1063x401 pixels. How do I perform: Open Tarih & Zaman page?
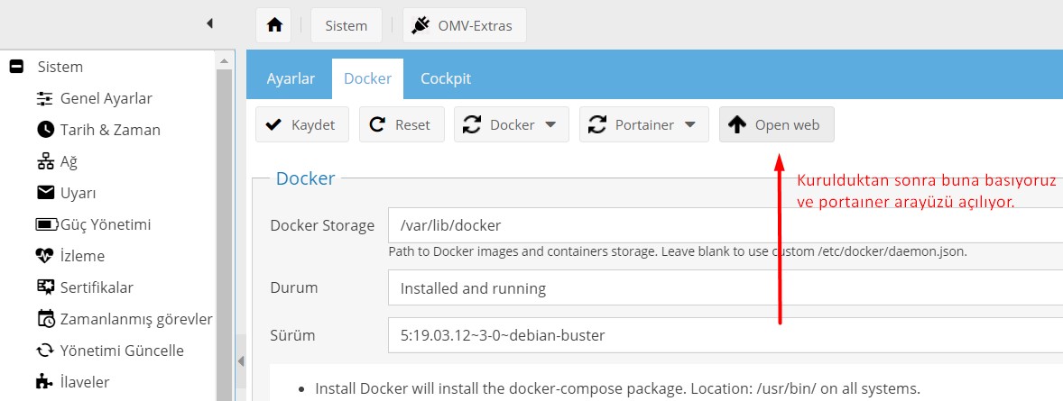pyautogui.click(x=110, y=130)
